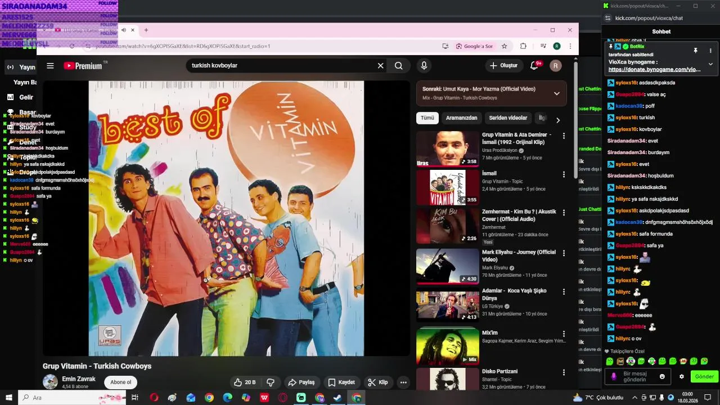Open the taskbar clock showing 03:00
Viewport: 720px width, 405px height.
click(x=687, y=398)
